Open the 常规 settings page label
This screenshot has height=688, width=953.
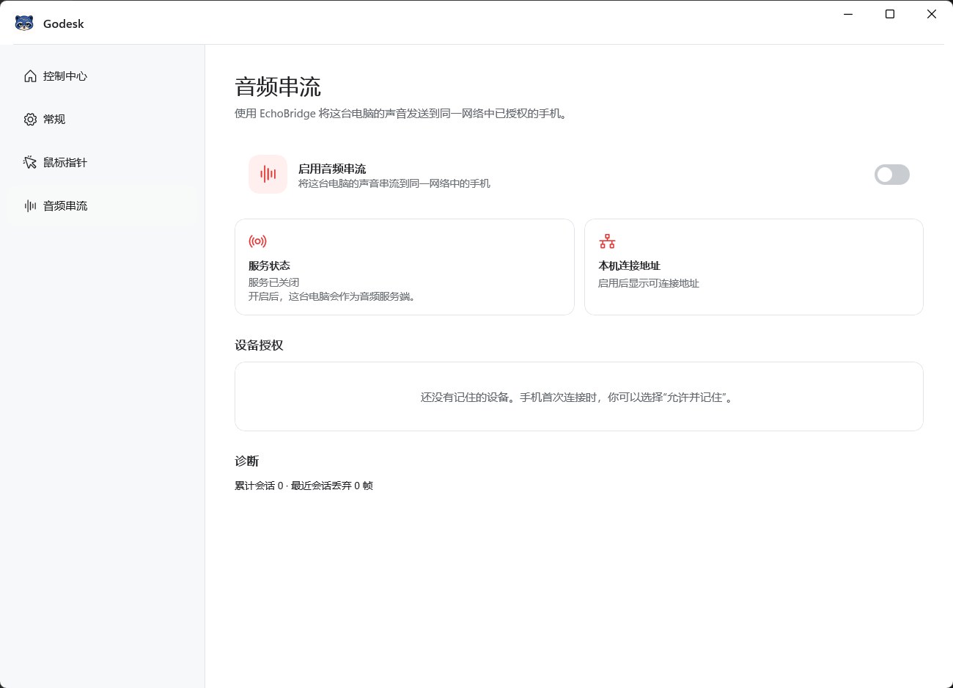click(x=54, y=120)
